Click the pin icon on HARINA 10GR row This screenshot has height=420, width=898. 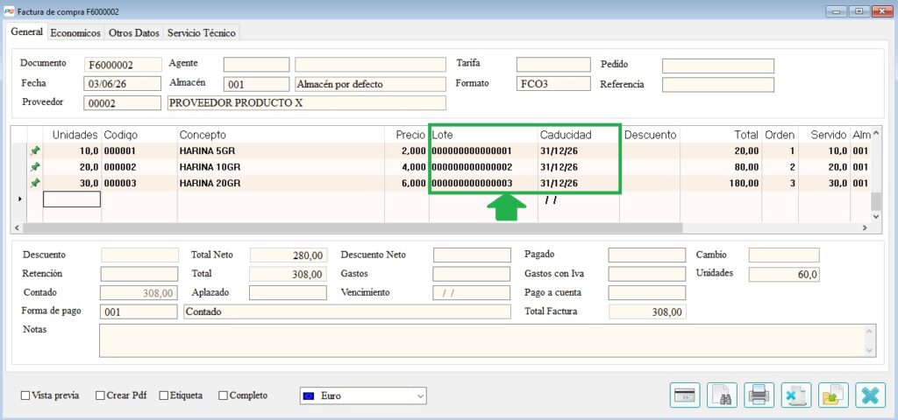pos(35,167)
